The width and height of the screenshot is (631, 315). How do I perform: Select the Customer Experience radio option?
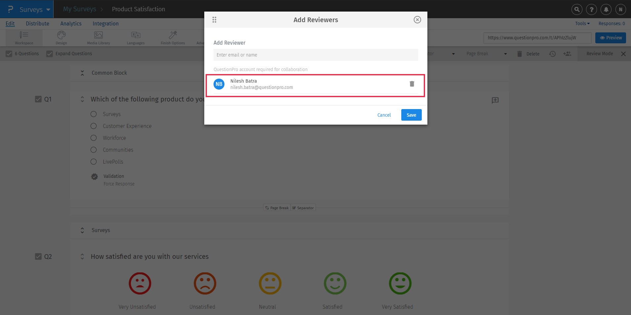[94, 126]
